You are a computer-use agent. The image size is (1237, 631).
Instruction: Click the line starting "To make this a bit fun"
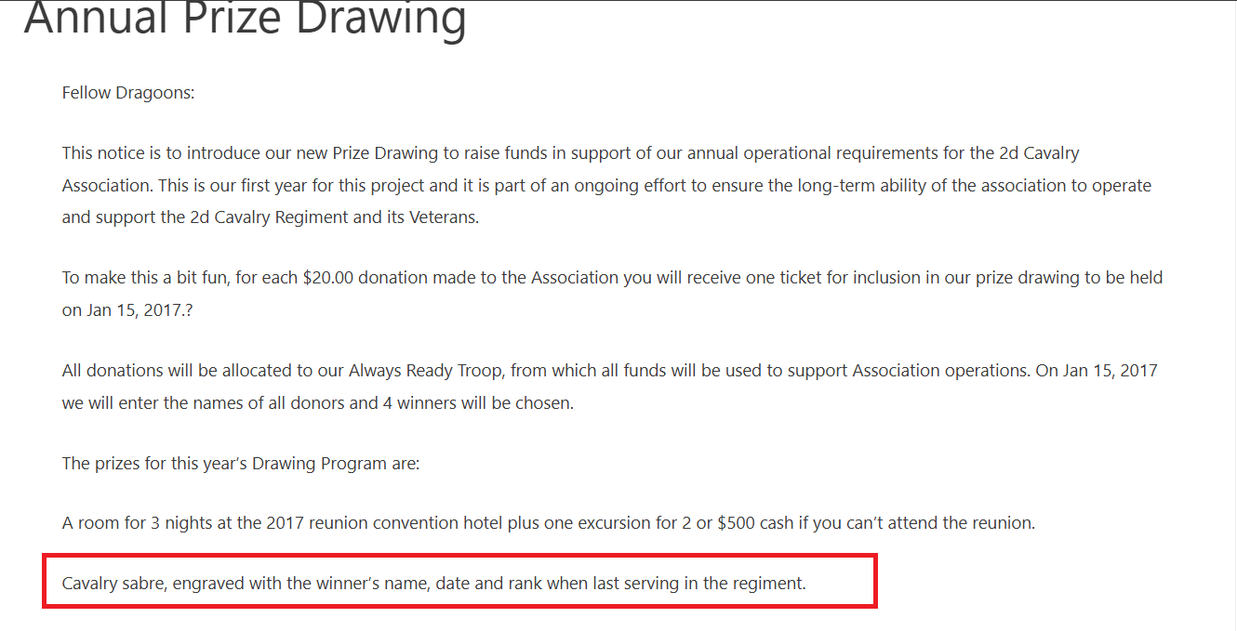[x=612, y=277]
